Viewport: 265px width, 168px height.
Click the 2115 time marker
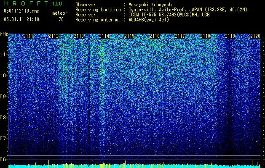click(x=129, y=36)
